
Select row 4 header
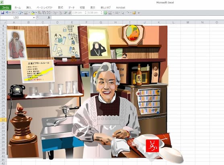point(3,26)
